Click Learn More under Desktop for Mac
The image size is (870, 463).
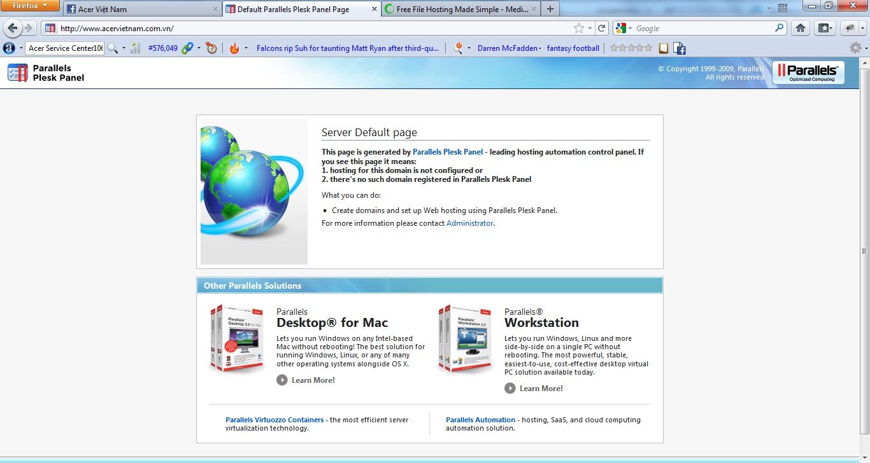coord(313,380)
